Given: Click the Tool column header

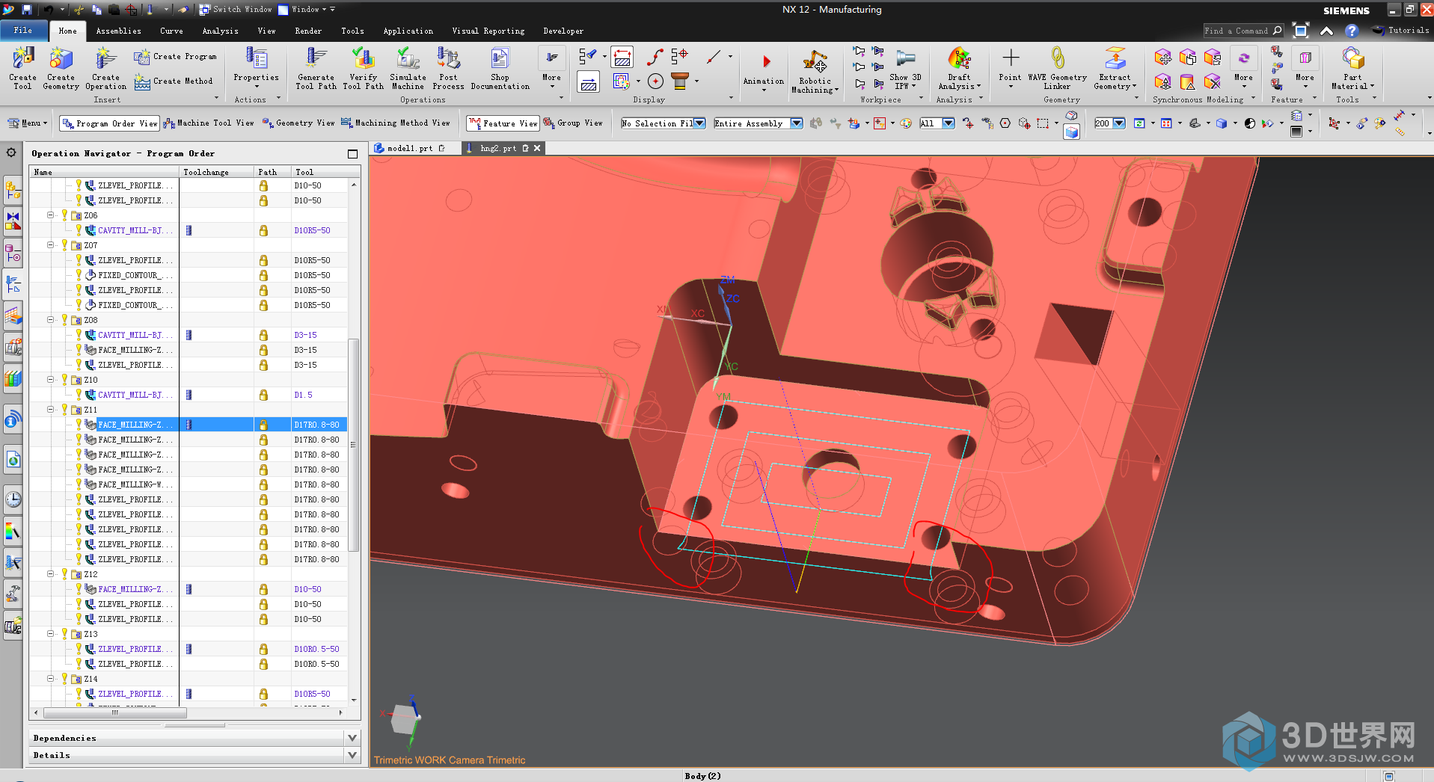Looking at the screenshot, I should tap(319, 172).
